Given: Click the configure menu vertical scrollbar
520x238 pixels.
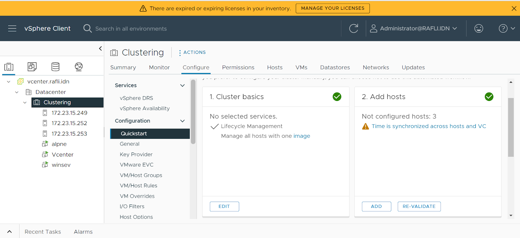Looking at the screenshot, I should coord(193,111).
